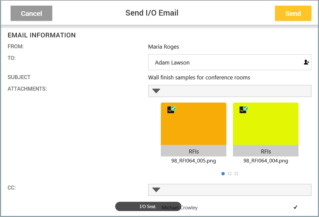Click the 98_RFI064_005.png file name
This screenshot has width=319, height=217.
tap(194, 161)
